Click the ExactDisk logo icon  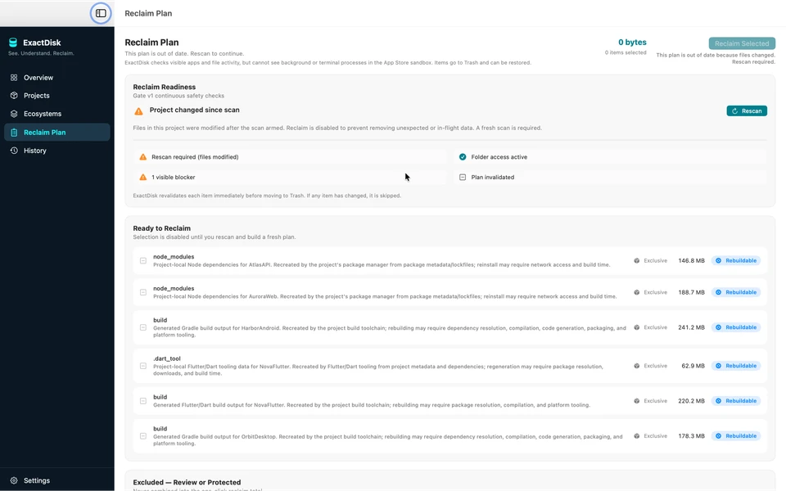tap(13, 43)
